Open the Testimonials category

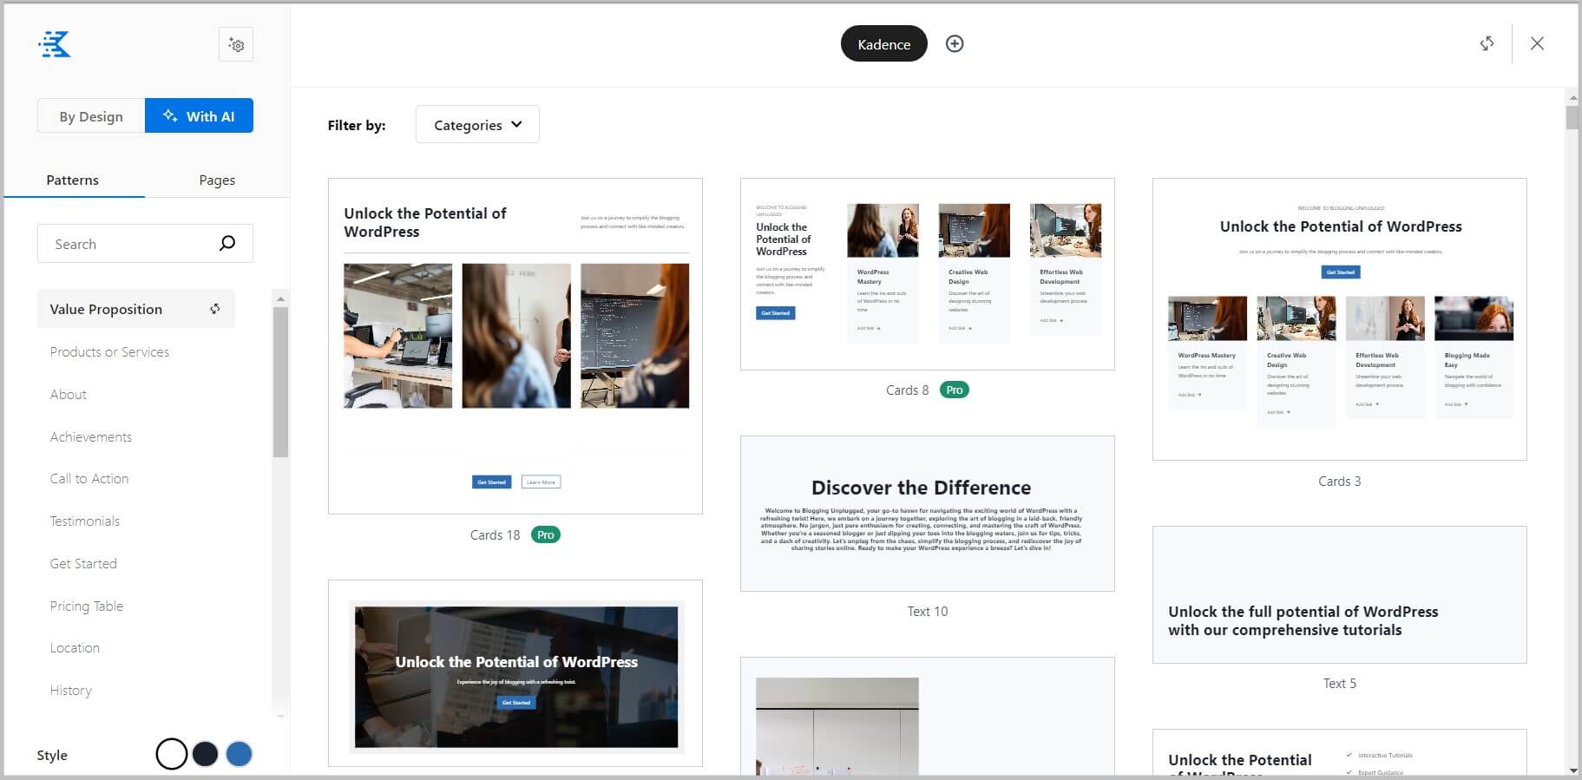click(85, 521)
